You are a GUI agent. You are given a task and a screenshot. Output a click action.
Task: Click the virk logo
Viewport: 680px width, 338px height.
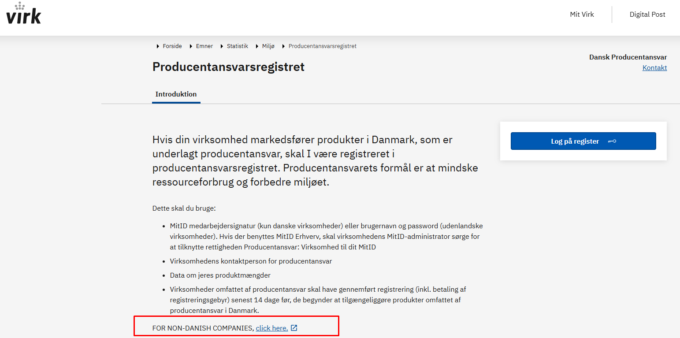click(24, 14)
